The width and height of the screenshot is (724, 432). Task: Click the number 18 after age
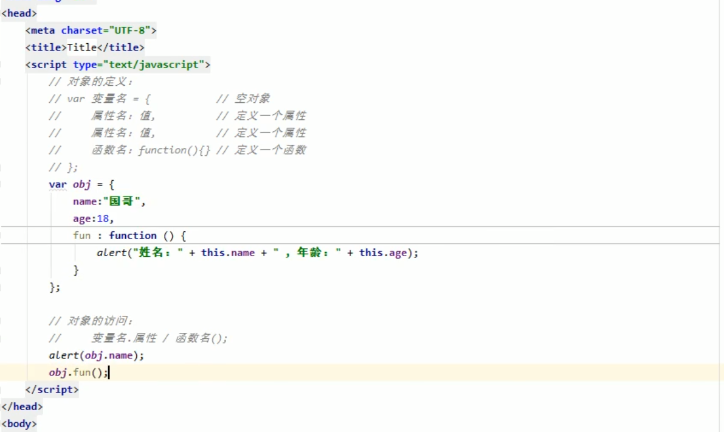click(x=103, y=218)
